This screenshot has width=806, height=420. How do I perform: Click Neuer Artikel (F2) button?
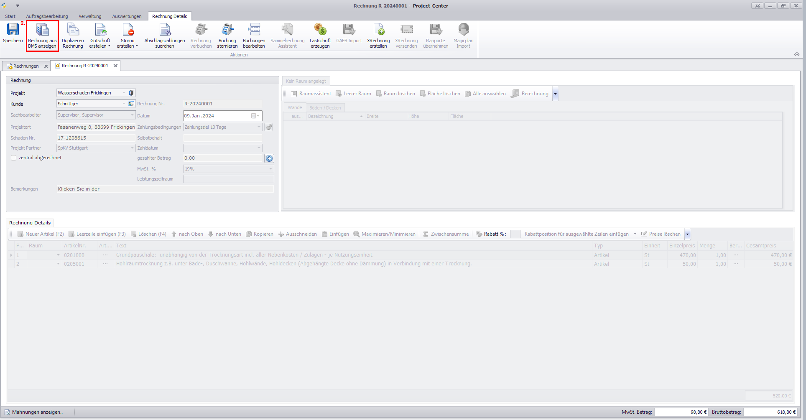[41, 234]
